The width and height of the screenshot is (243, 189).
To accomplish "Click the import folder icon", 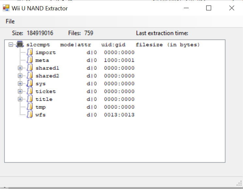I will (30, 52).
